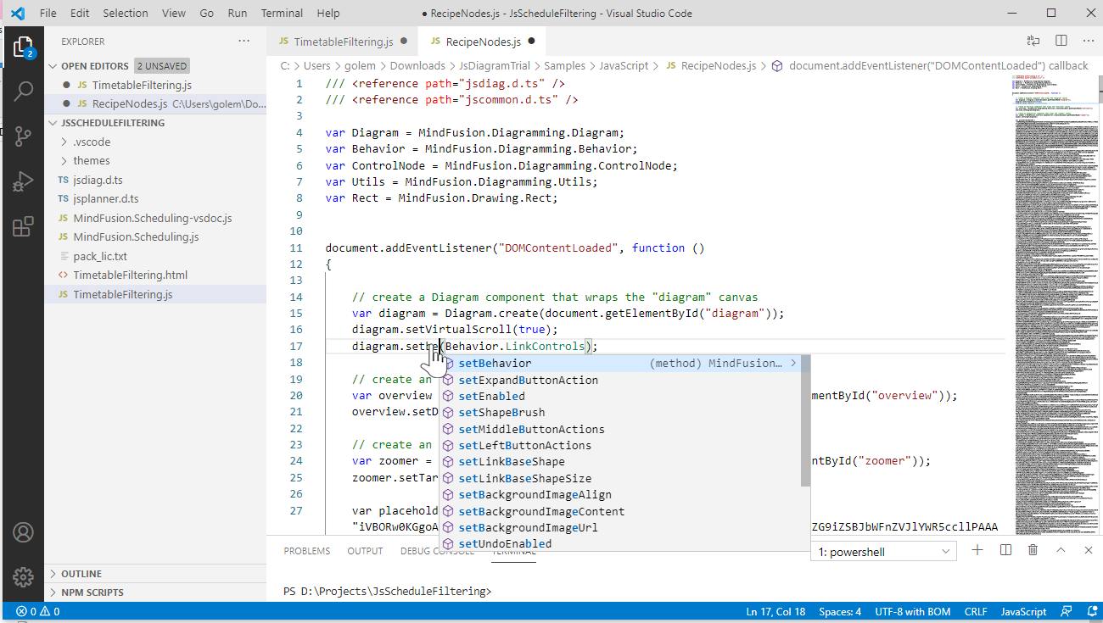Screen dimensions: 1103x623
Task: Open Manage settings gear icon
Action: 23,576
